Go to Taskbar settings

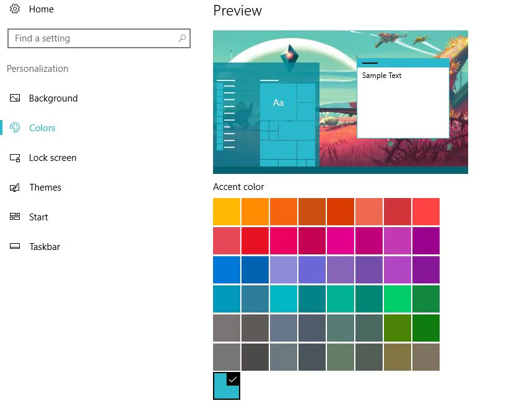(45, 246)
